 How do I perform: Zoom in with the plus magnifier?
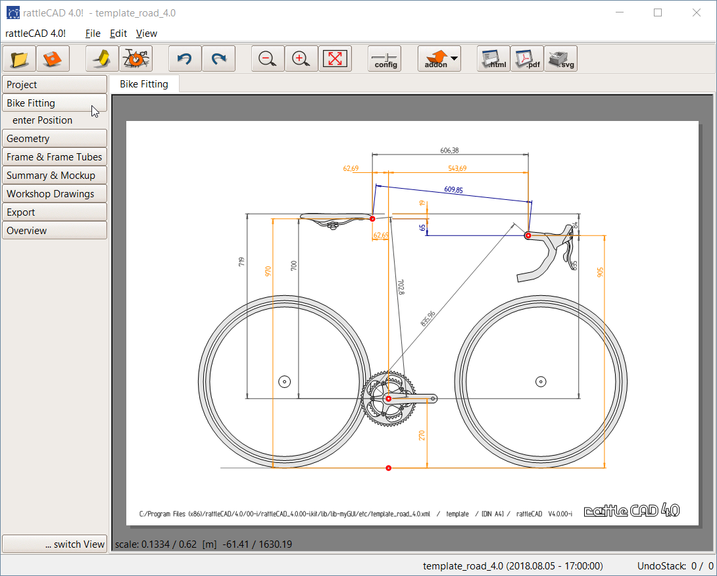[301, 59]
